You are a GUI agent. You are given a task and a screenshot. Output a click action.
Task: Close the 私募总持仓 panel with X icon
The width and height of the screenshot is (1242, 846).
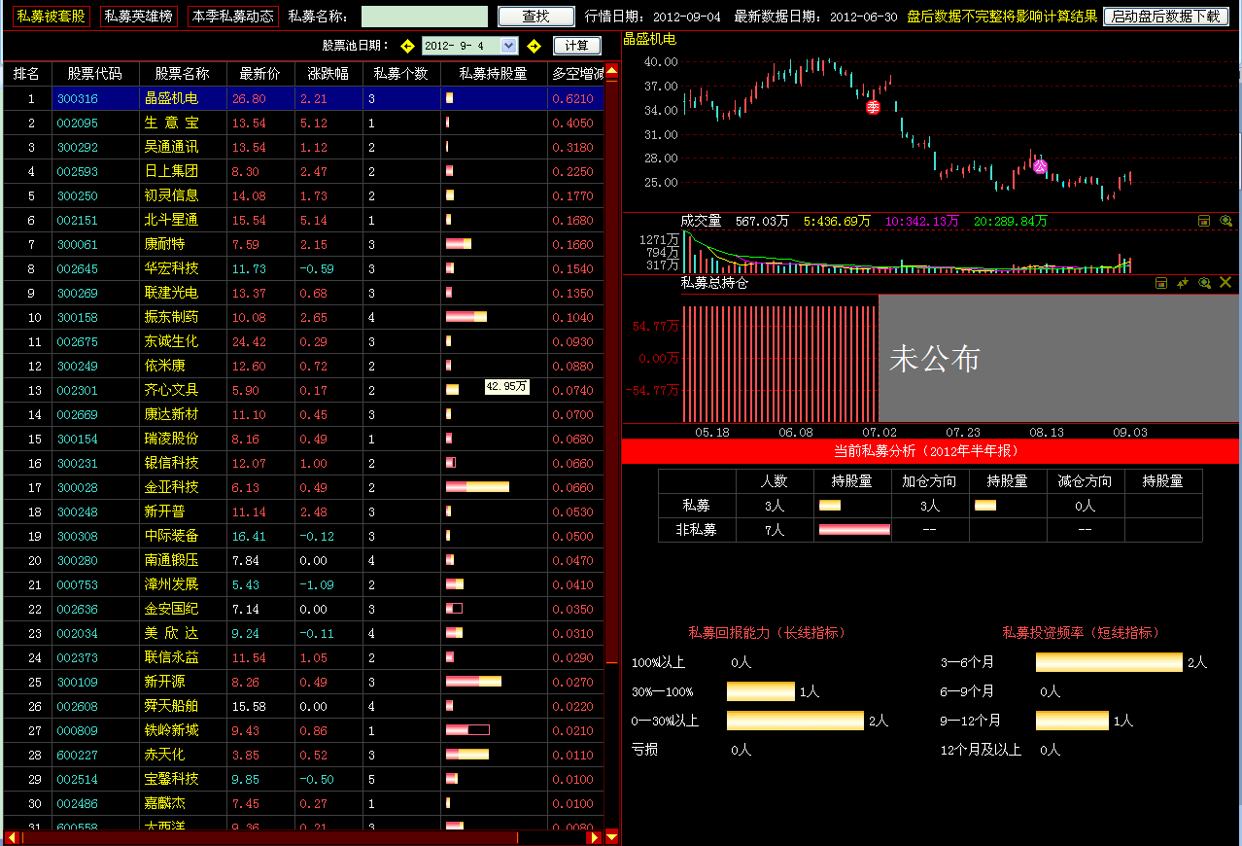(1225, 283)
